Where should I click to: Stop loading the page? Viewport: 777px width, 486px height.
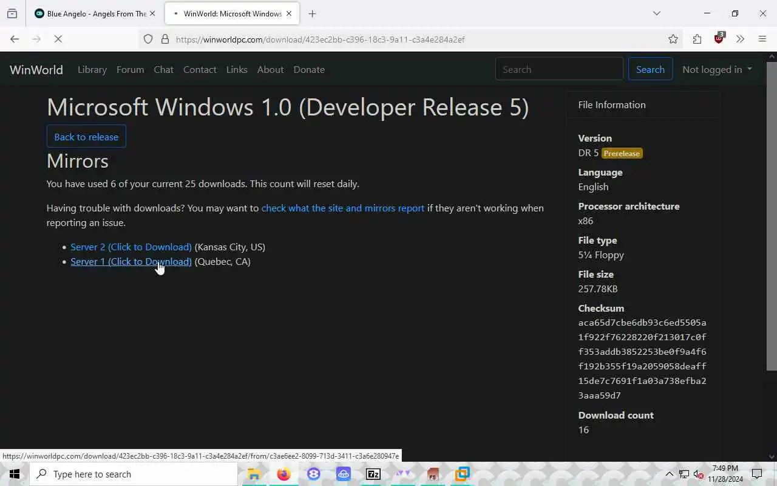58,39
